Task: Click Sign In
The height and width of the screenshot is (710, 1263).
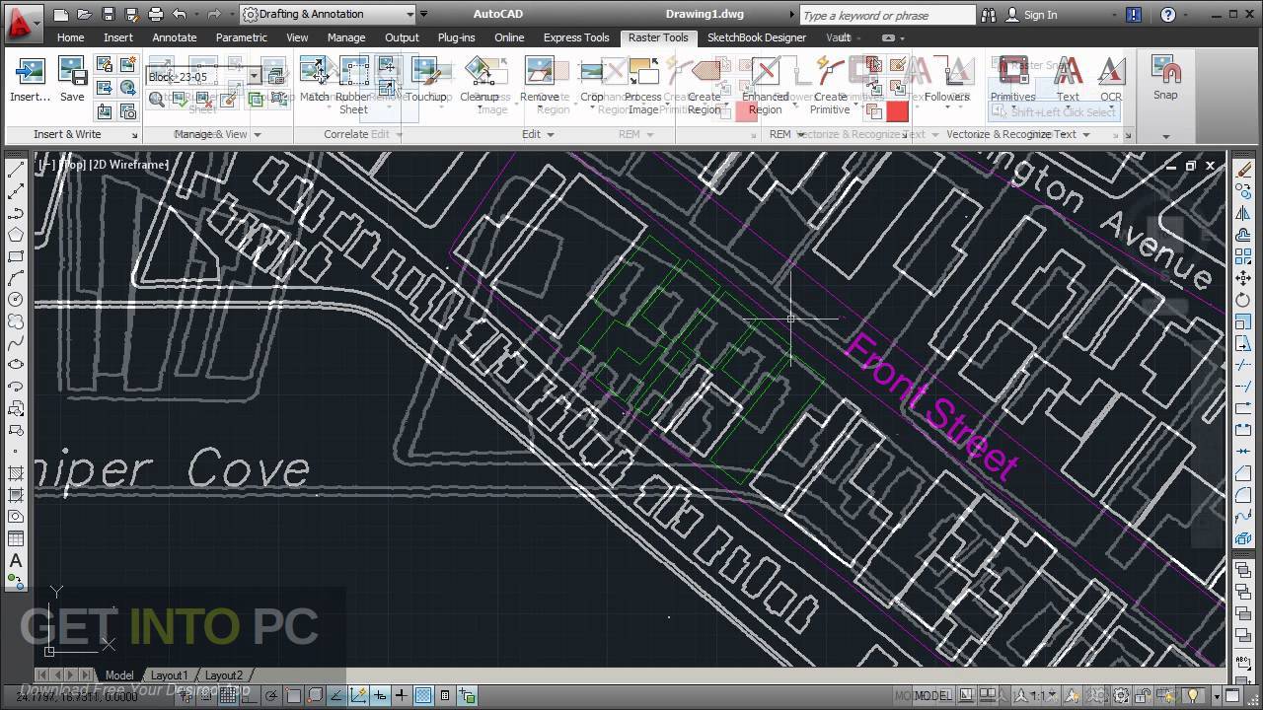Action: [1040, 15]
